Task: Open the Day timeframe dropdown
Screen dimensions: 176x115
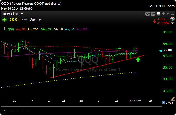Action: tap(35, 19)
